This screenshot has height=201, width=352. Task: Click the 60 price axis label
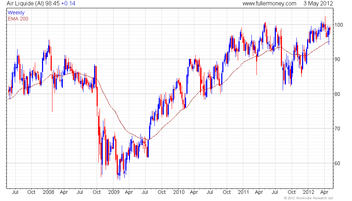click(337, 164)
